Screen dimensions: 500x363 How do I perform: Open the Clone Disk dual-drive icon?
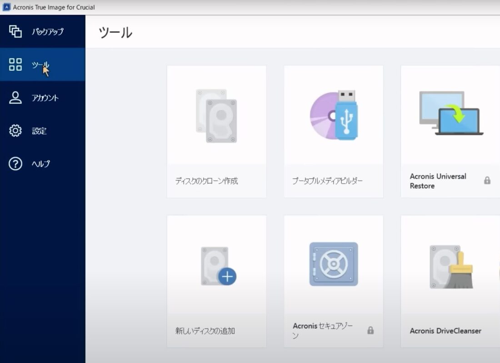point(216,116)
